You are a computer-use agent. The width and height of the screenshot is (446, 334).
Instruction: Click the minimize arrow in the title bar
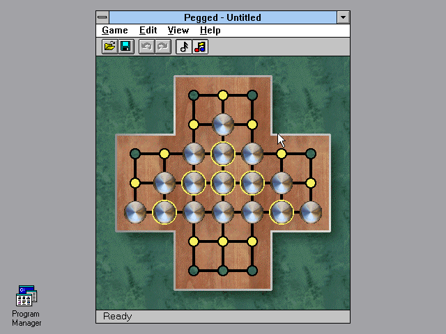tap(343, 17)
